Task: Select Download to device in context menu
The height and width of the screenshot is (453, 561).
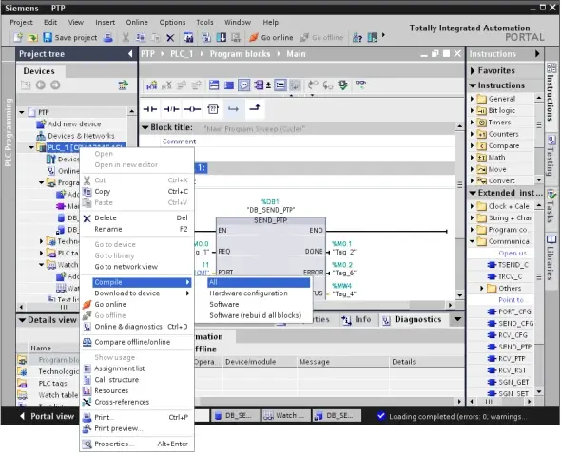Action: (x=136, y=293)
